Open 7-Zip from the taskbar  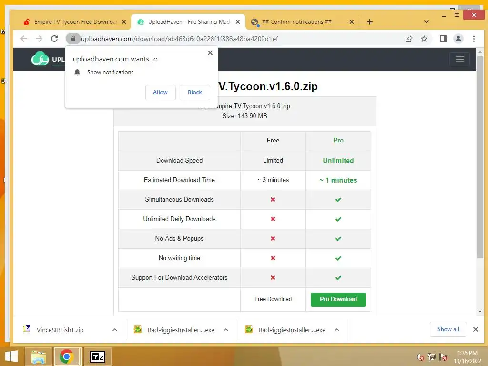point(97,356)
